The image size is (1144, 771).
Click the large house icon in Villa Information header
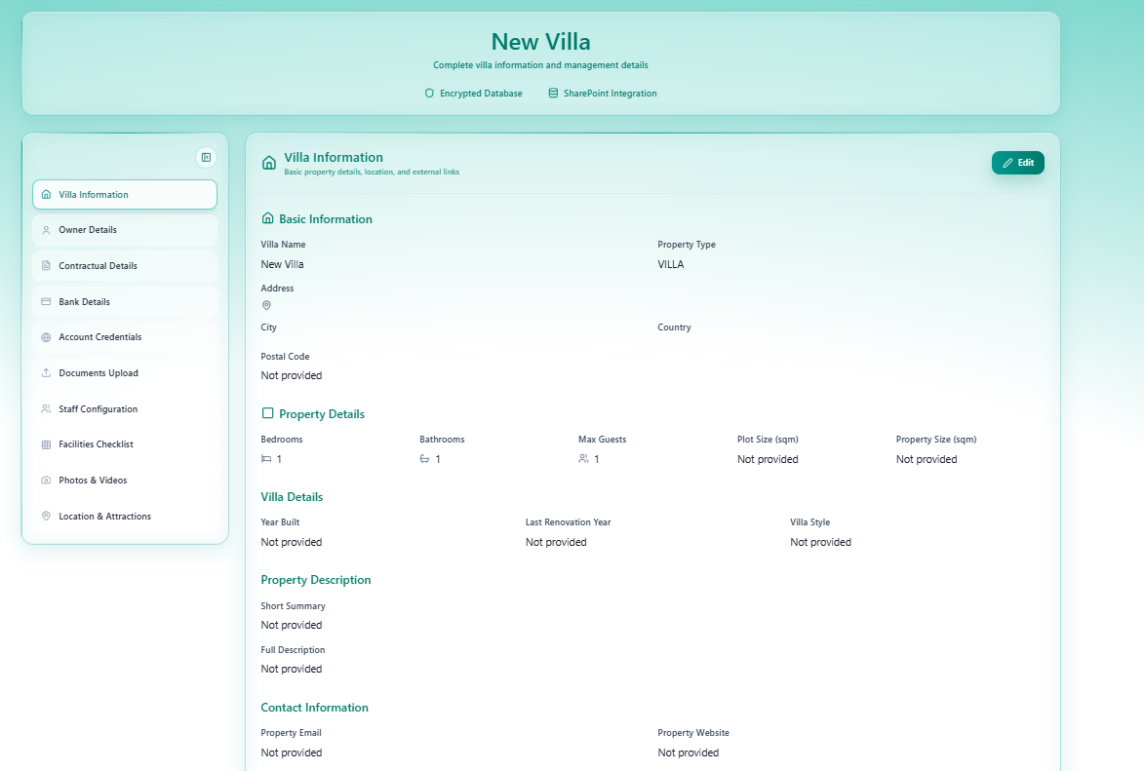pyautogui.click(x=269, y=163)
